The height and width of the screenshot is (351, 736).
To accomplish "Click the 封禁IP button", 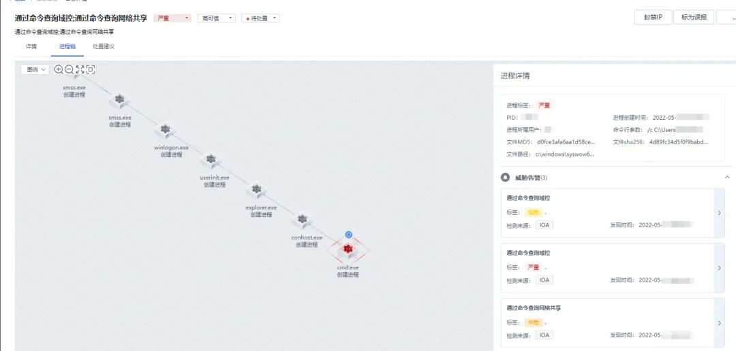I will tap(653, 17).
